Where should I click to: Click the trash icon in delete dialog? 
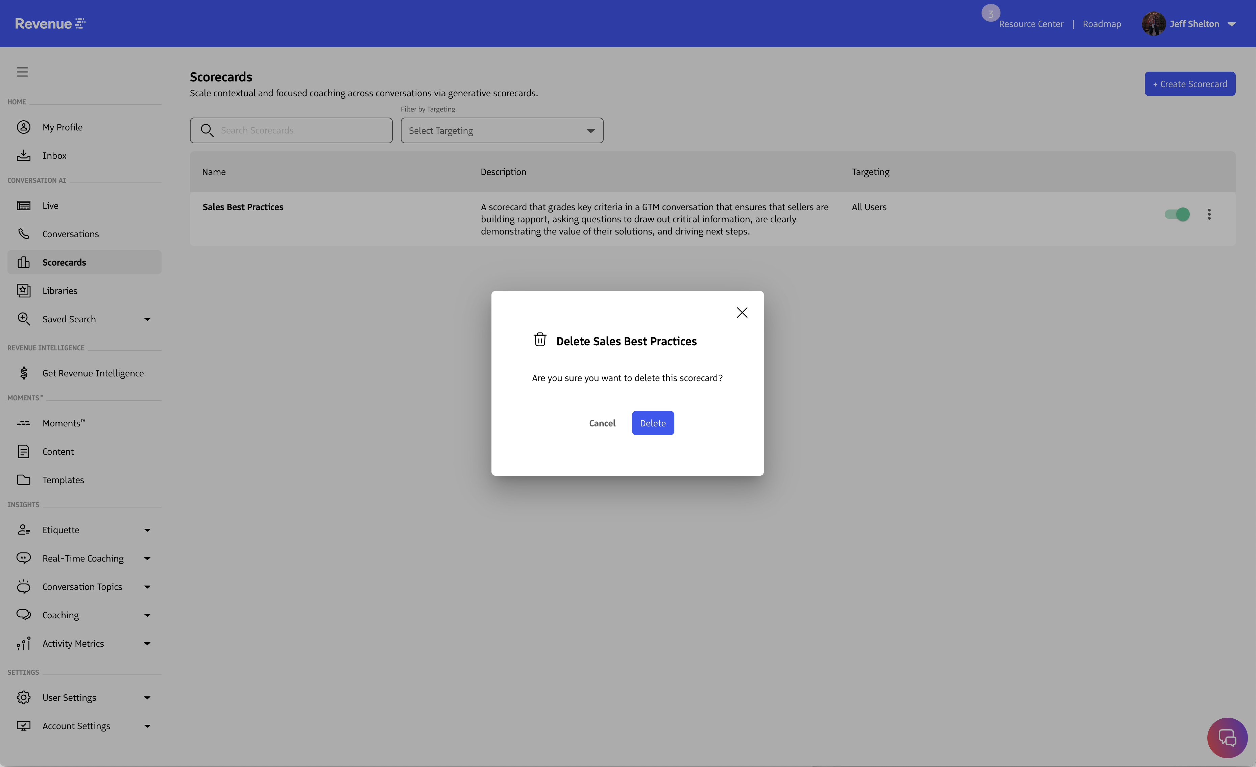(540, 340)
